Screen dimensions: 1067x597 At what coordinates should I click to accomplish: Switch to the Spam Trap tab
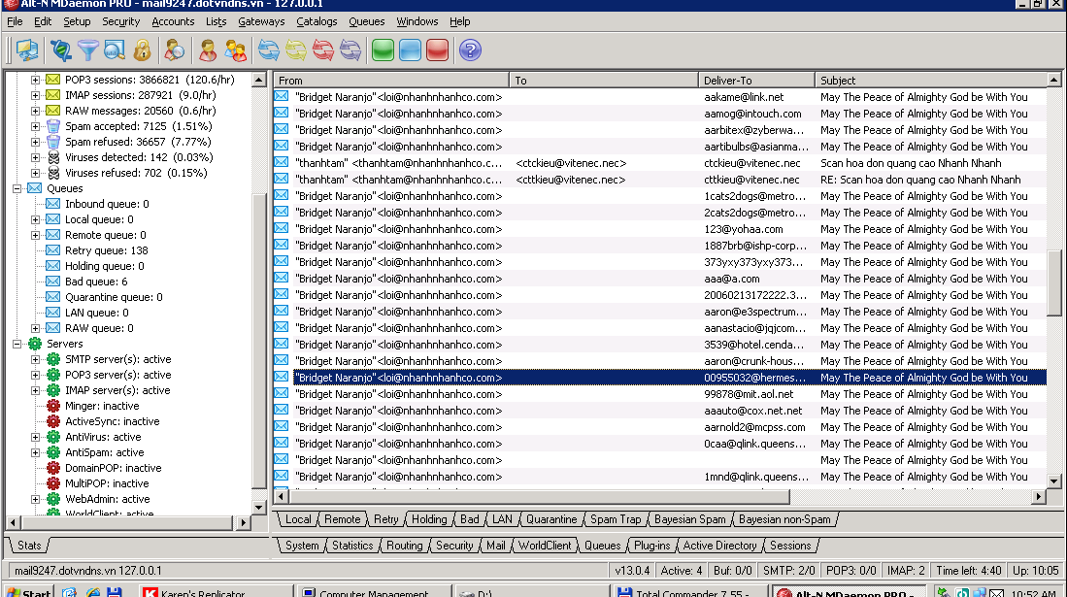(616, 519)
